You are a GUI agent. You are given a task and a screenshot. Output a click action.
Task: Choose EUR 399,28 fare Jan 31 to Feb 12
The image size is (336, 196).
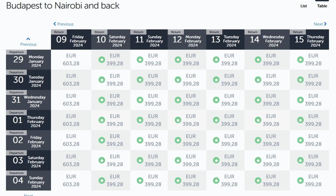(x=191, y=100)
